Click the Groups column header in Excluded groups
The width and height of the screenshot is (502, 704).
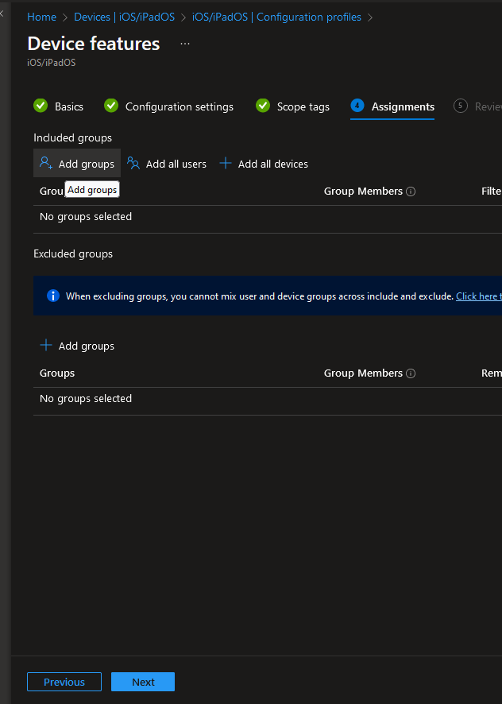click(x=57, y=373)
